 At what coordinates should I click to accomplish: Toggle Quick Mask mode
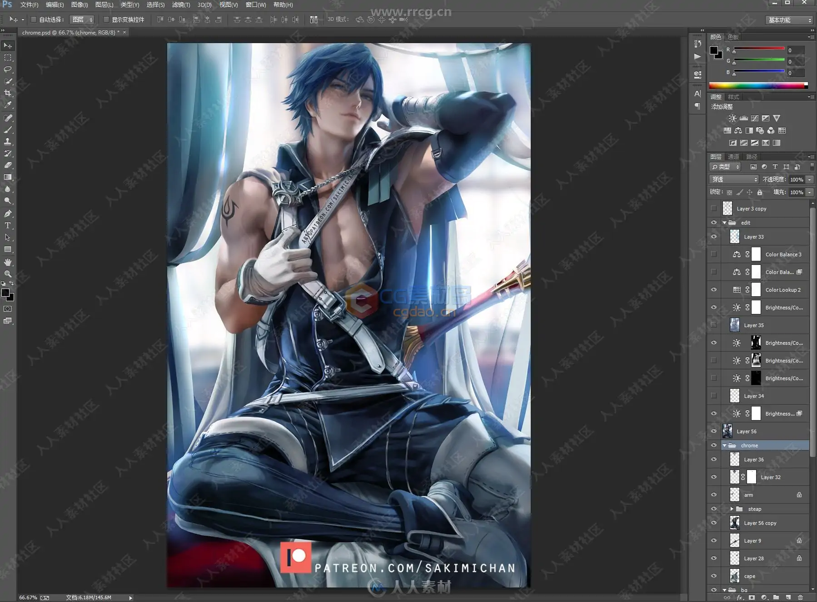click(x=8, y=309)
